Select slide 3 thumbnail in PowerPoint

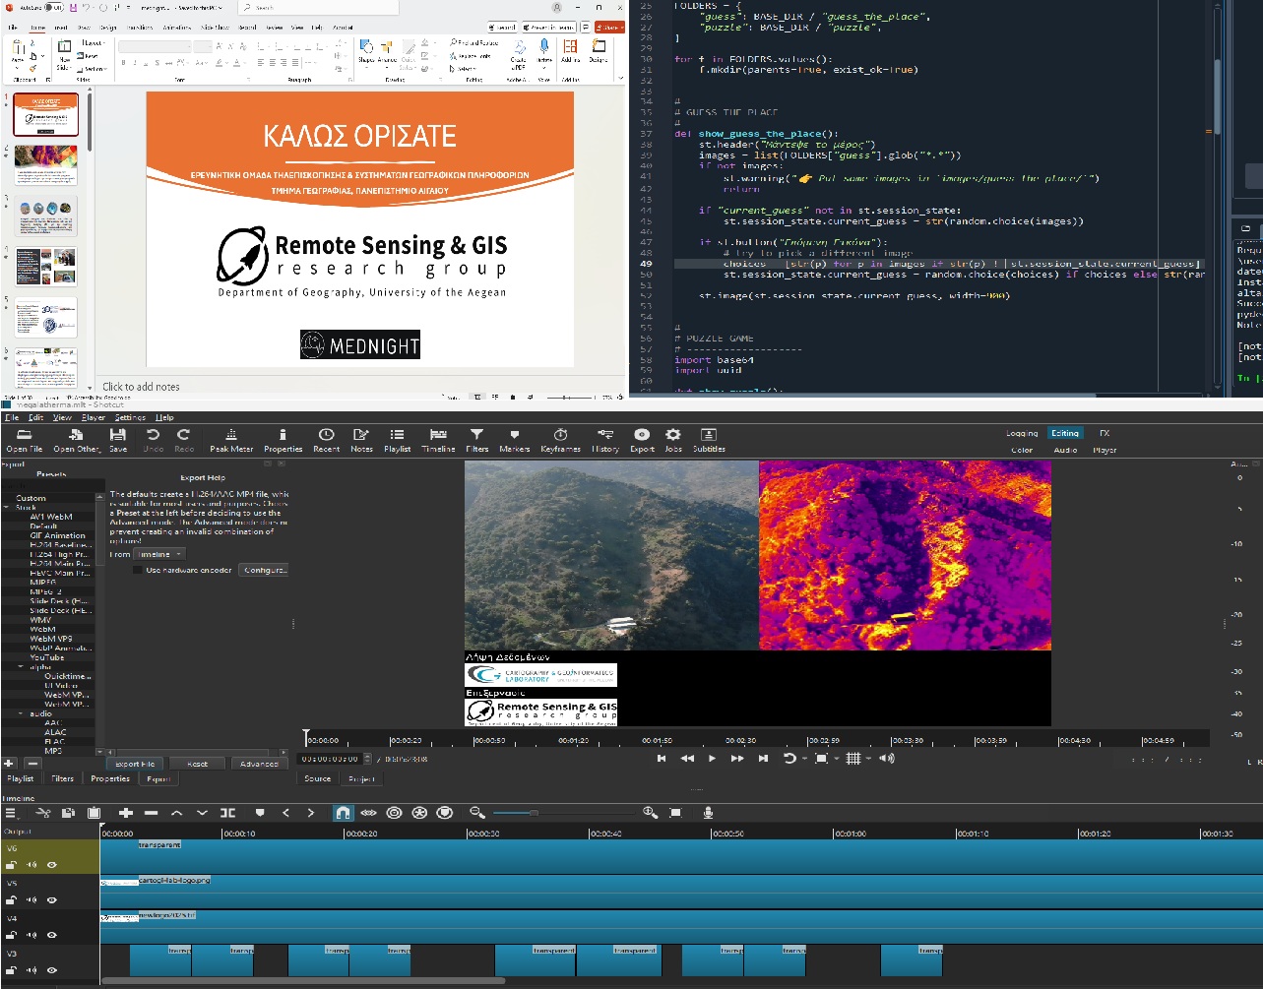pyautogui.click(x=46, y=216)
